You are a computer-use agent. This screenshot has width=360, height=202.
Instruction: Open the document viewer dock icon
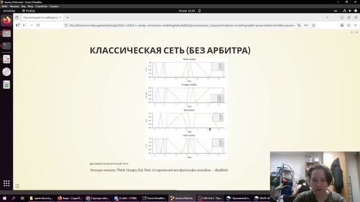pyautogui.click(x=6, y=59)
